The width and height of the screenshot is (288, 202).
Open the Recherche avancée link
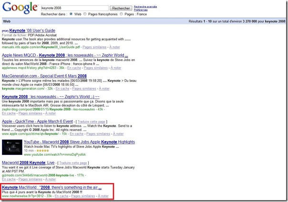tap(145, 7)
